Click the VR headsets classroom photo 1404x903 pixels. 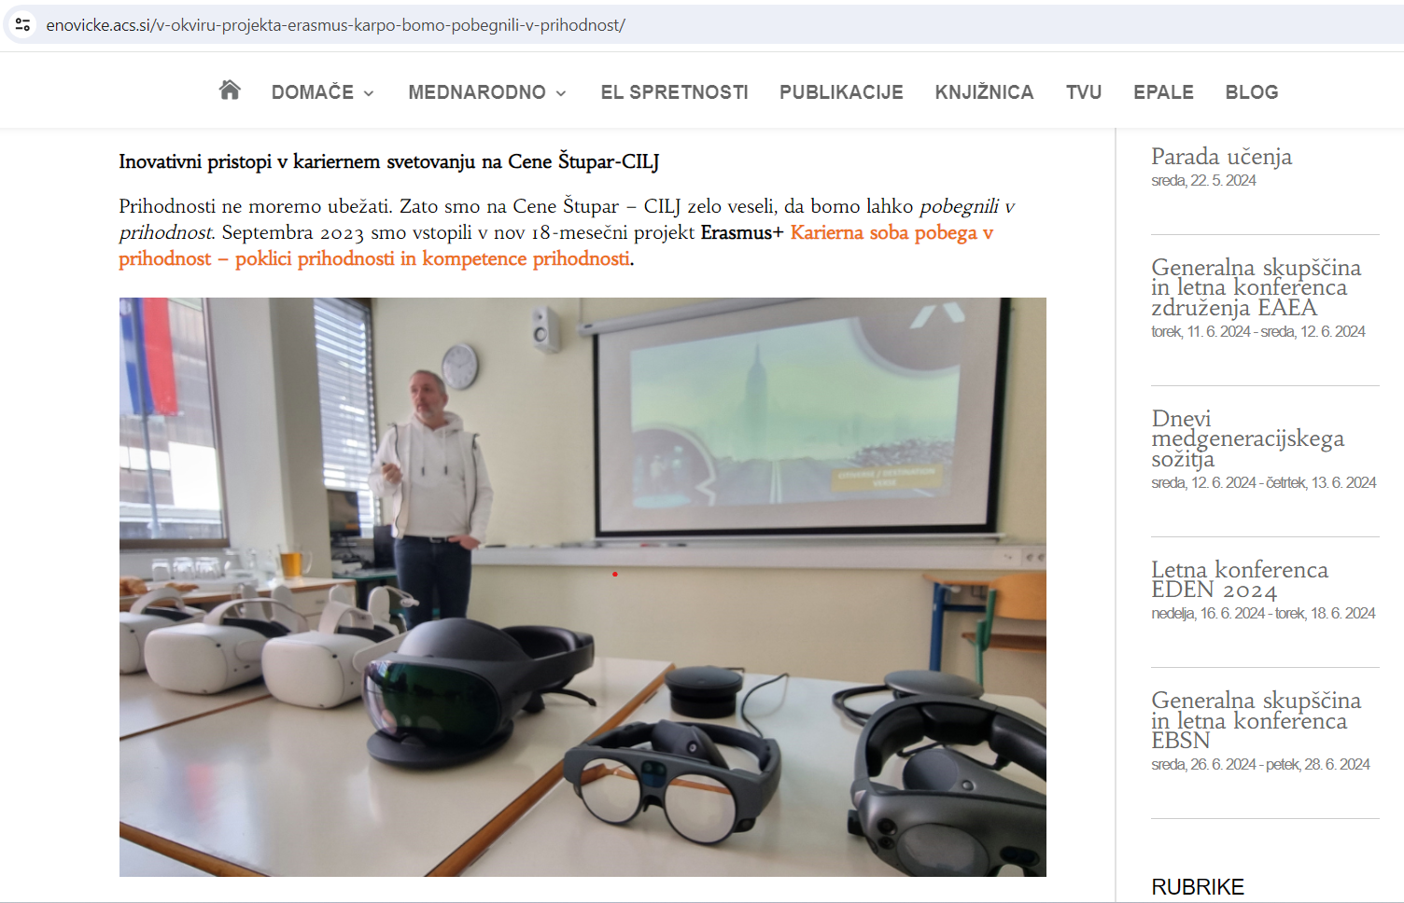click(x=583, y=587)
